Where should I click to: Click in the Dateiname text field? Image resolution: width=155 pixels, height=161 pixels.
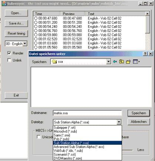pyautogui.click(x=87, y=113)
